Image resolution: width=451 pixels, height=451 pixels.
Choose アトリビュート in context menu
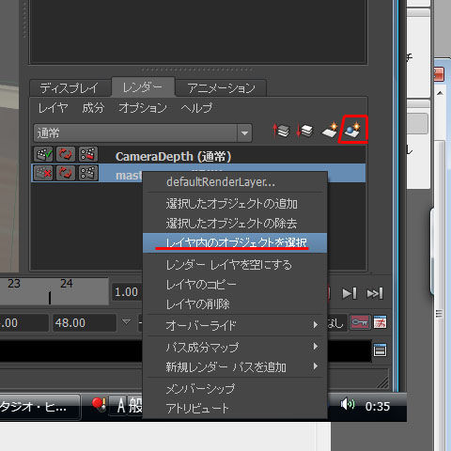[x=235, y=408]
